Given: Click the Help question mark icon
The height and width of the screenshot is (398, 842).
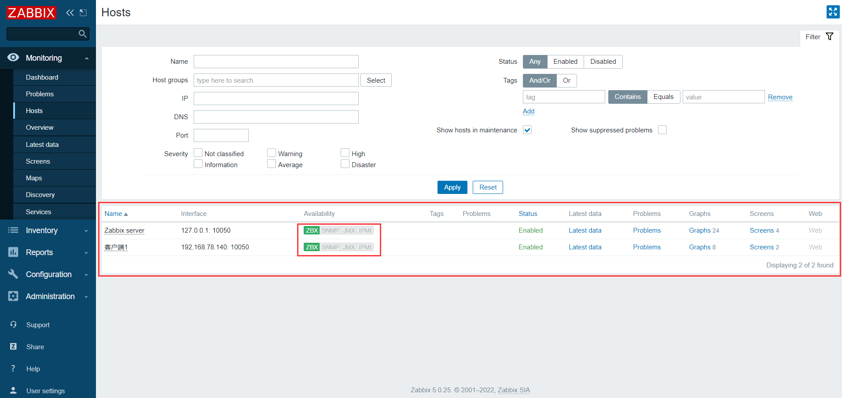Looking at the screenshot, I should (x=13, y=369).
